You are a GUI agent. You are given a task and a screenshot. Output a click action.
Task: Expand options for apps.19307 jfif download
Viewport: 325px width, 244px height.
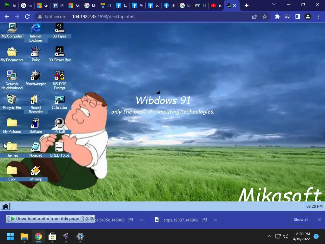tap(216, 220)
